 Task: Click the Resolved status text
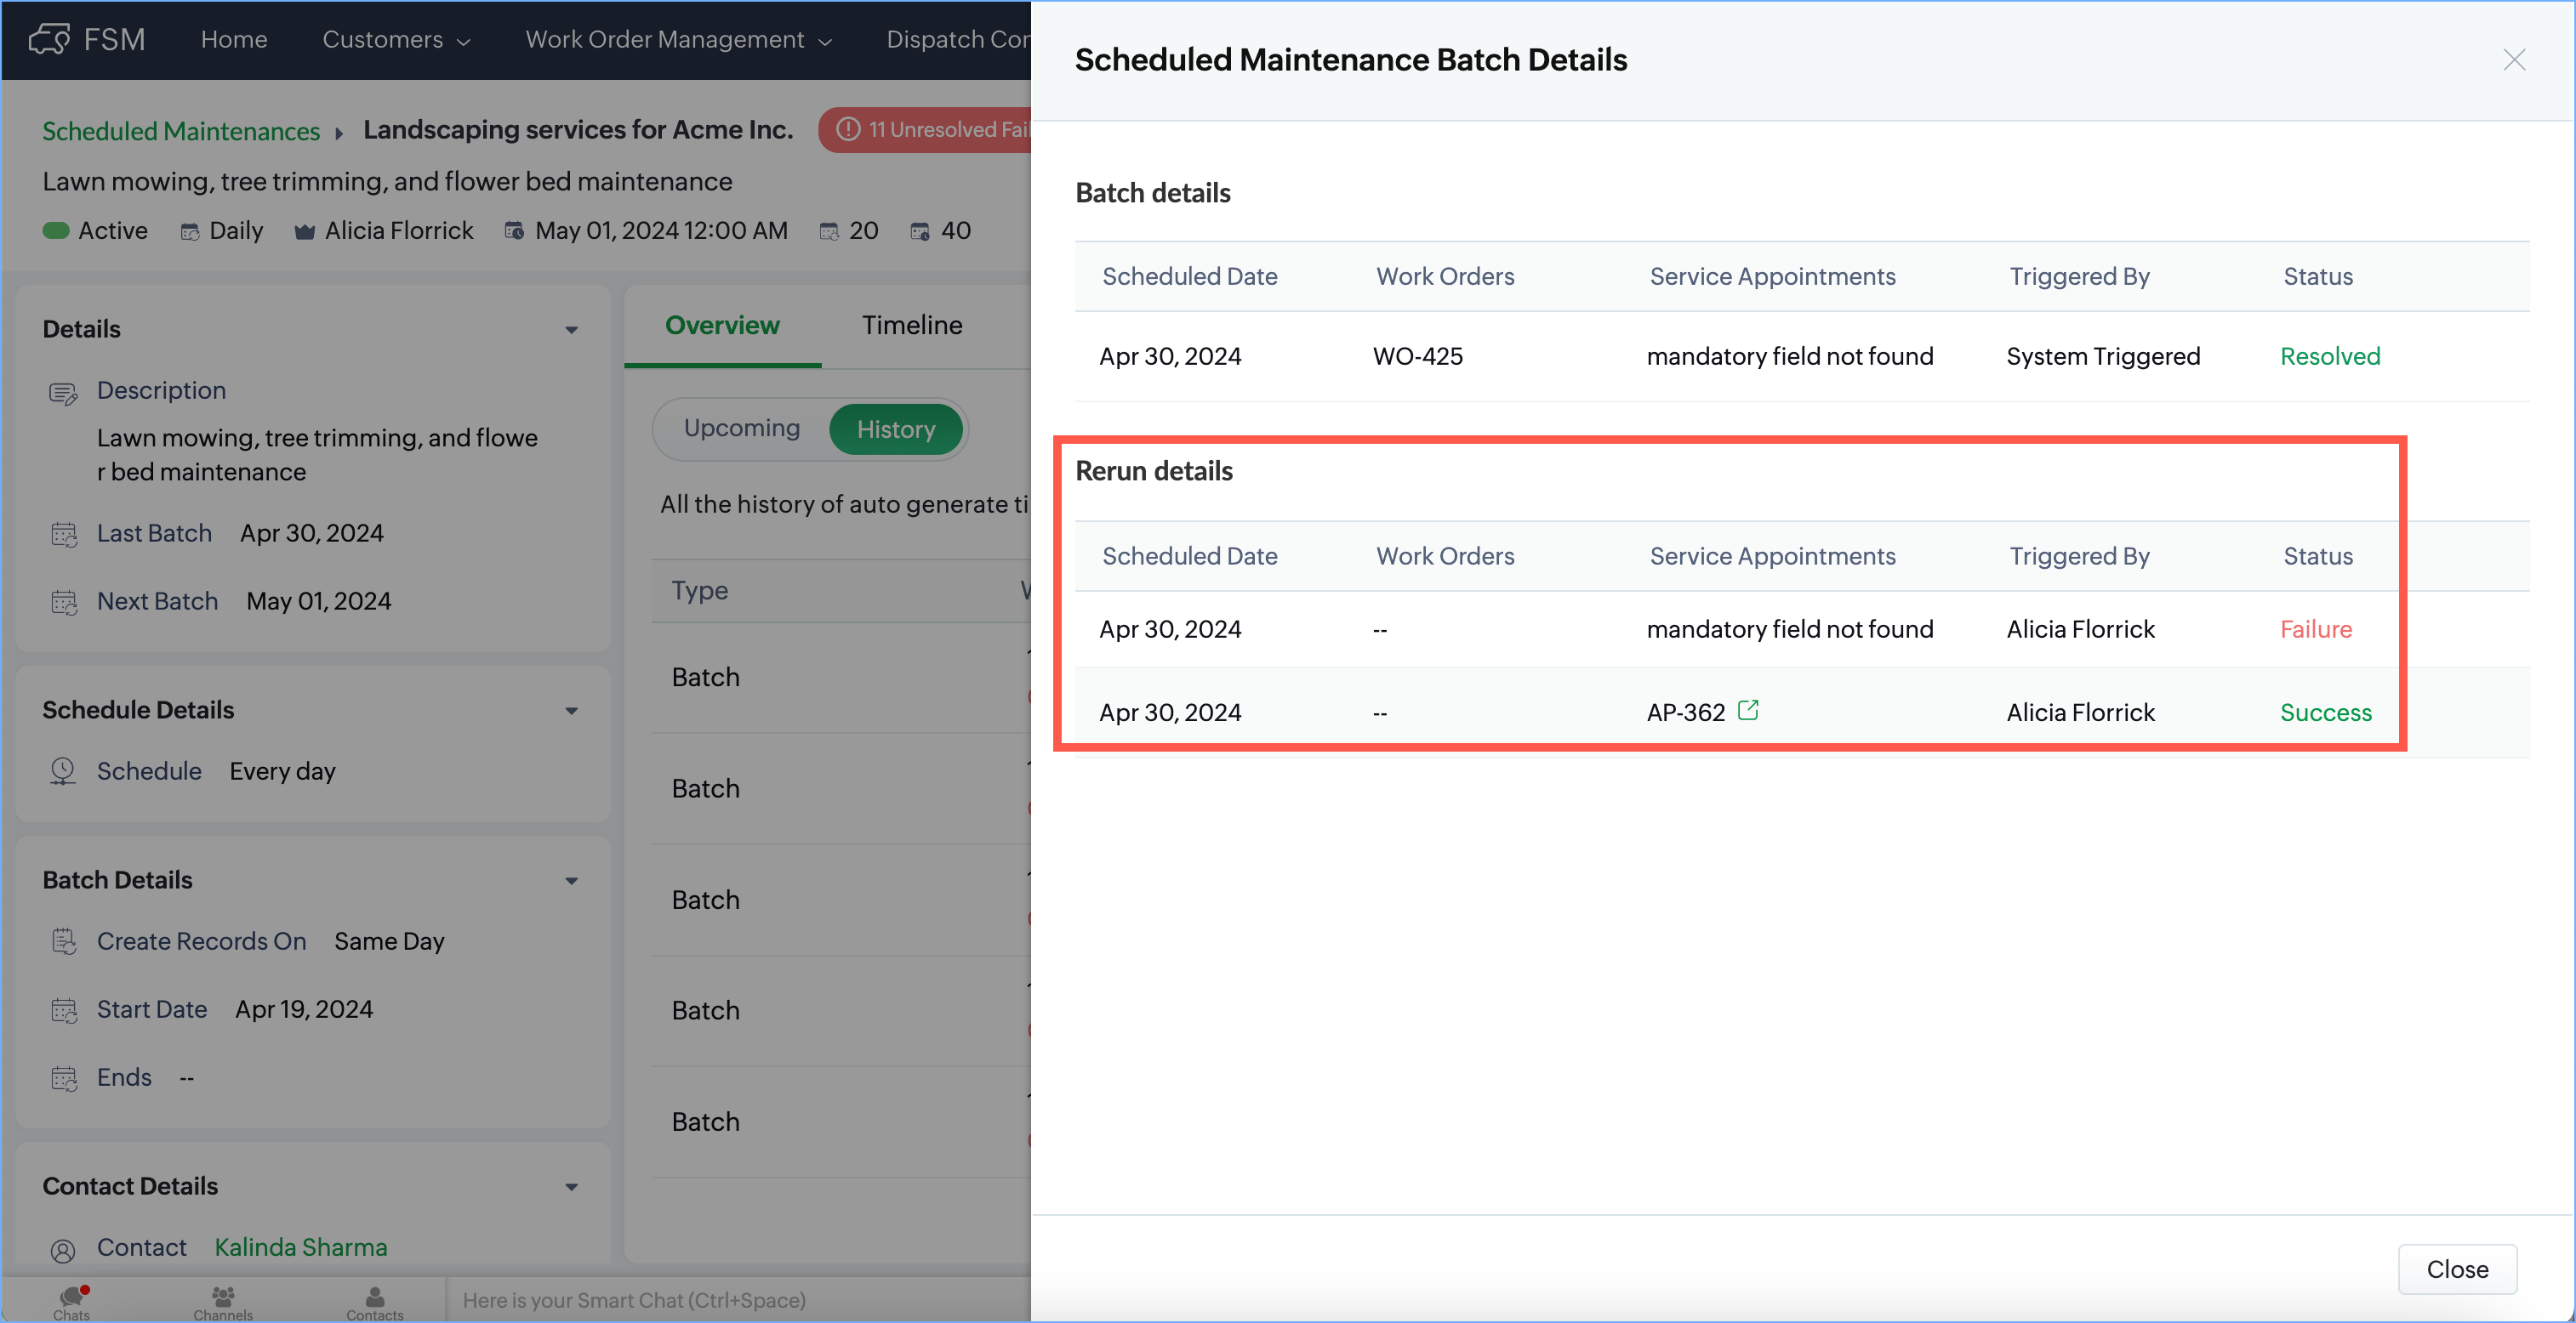pyautogui.click(x=2330, y=357)
